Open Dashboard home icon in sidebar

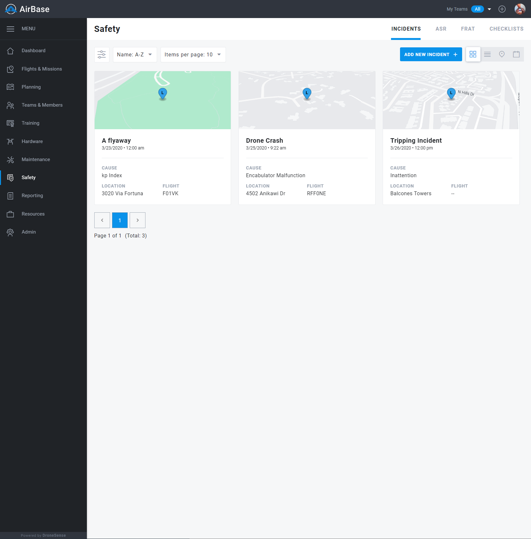coord(10,51)
